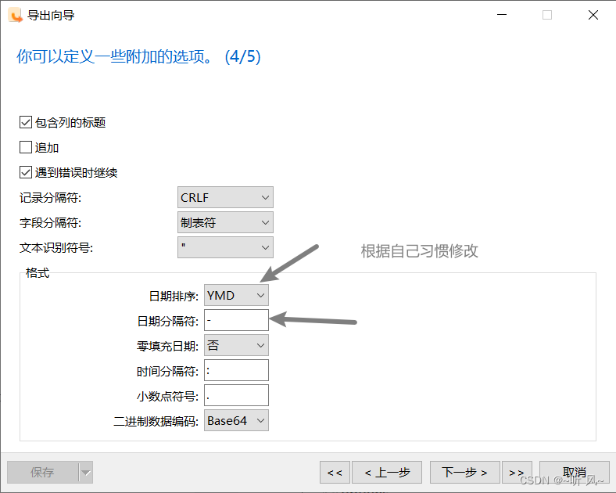616x493 pixels.
Task: Close the 导出向导 window
Action: (x=593, y=15)
